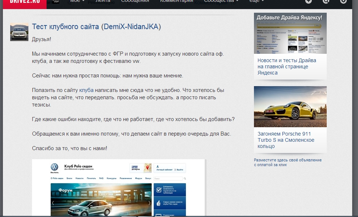Open "Сообщения" in the navigation bar

[135, 2]
